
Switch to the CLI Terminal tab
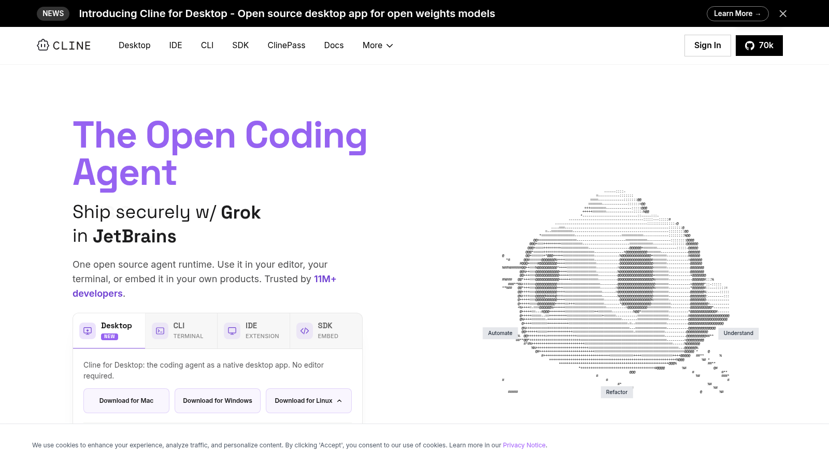(181, 330)
